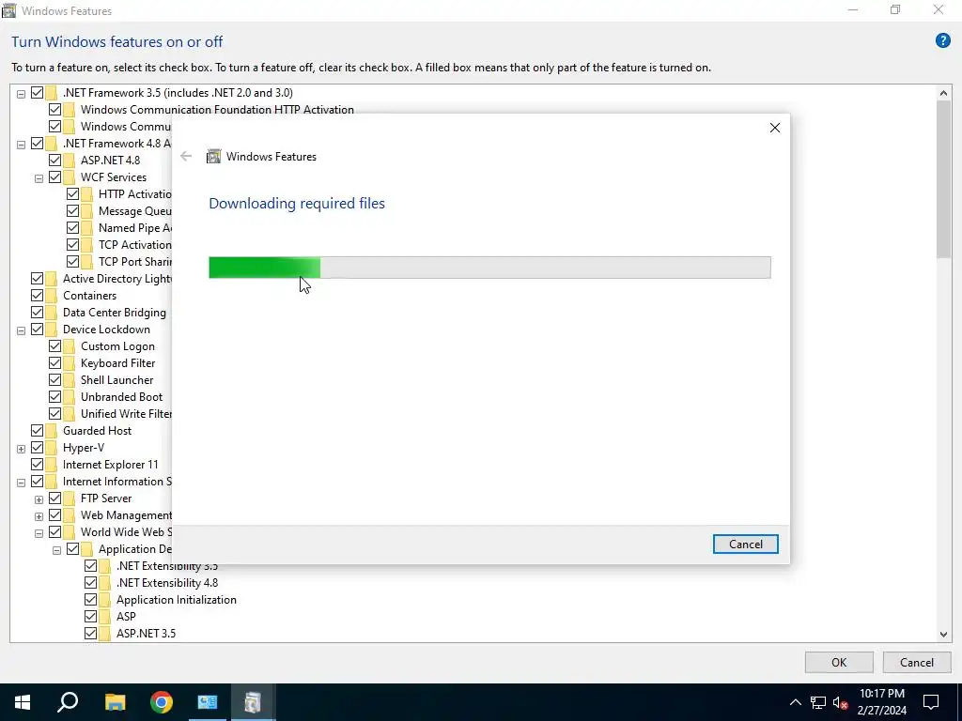Click the folder icon beside FTP Server
This screenshot has width=962, height=721.
(69, 499)
